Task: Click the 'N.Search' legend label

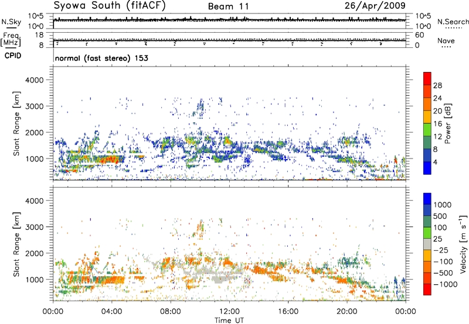Action: 453,22
